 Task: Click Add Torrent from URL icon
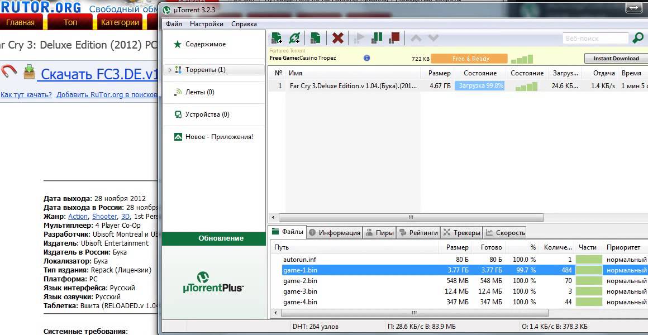pyautogui.click(x=294, y=38)
